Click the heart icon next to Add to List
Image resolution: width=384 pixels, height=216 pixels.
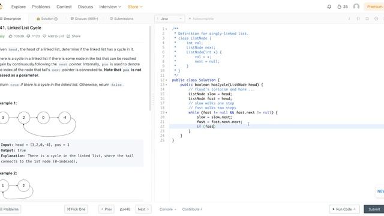coord(44,36)
